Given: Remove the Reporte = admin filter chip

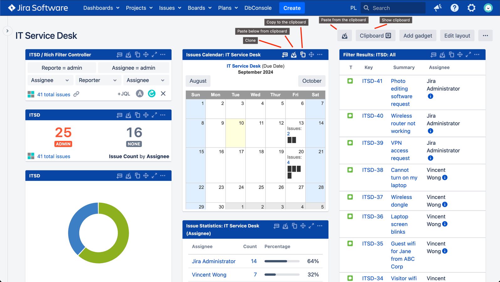Looking at the screenshot, I should (62, 68).
